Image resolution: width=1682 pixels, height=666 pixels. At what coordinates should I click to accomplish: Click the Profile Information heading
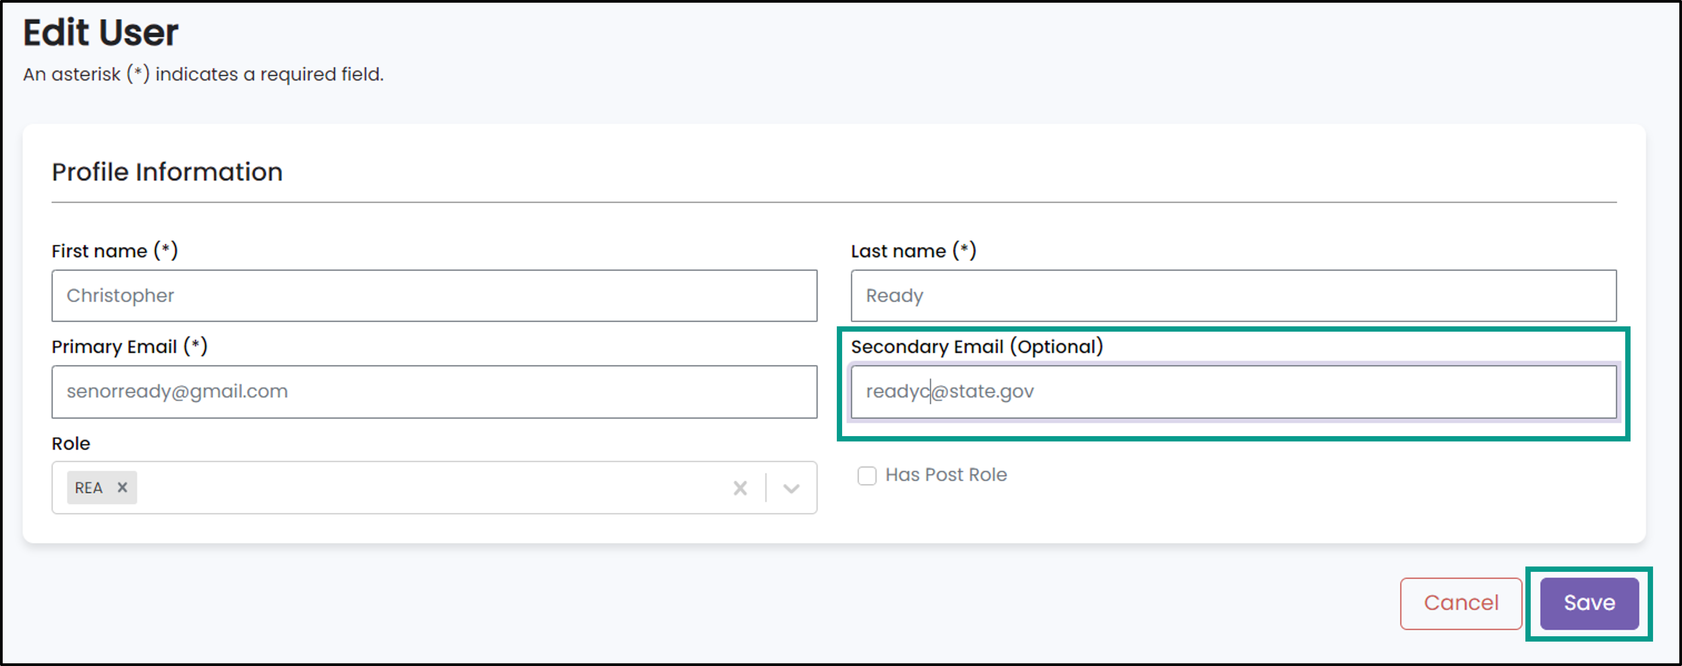click(167, 172)
